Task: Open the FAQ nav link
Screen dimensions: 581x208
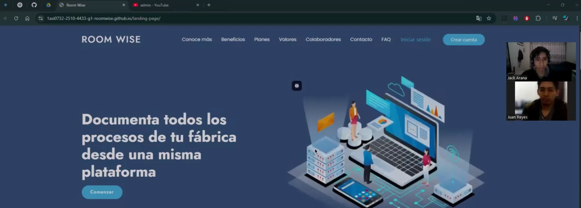Action: 386,39
